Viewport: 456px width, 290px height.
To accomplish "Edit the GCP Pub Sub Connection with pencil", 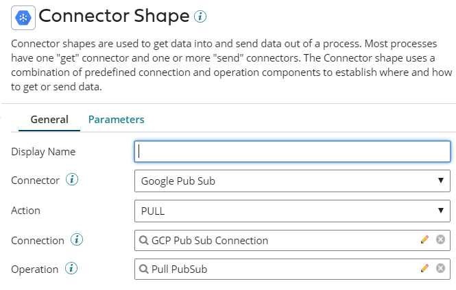I will click(425, 240).
